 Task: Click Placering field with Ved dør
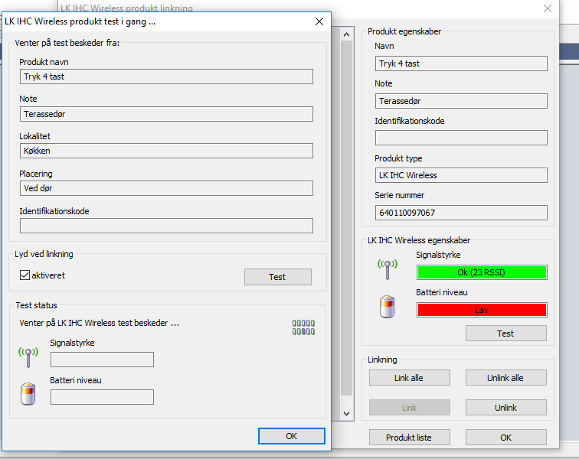[166, 188]
